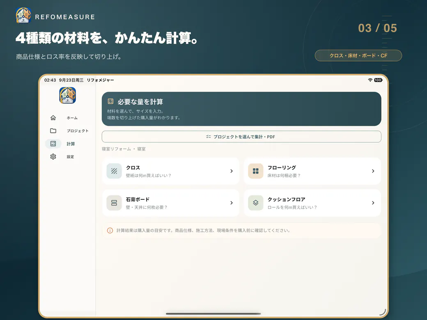This screenshot has height=320, width=427.
Task: Click the 寝室リフォーム・寝室 breadcrumb text
Action: 124,149
